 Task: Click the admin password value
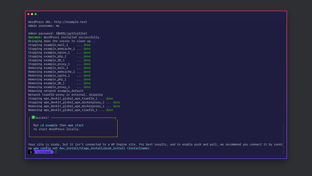[x=71, y=34]
